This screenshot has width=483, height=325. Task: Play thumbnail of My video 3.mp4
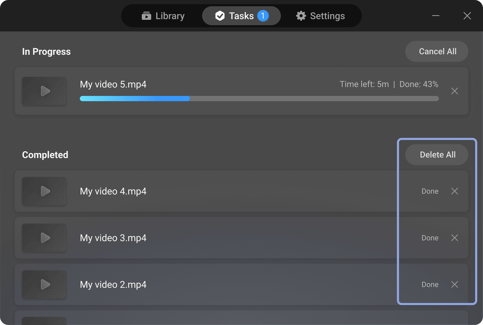point(45,238)
